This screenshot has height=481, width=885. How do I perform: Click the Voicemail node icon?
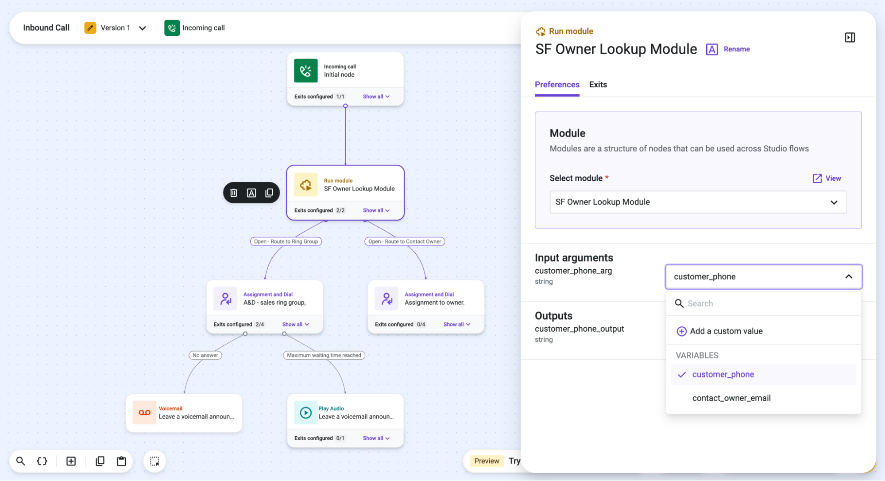click(x=144, y=412)
